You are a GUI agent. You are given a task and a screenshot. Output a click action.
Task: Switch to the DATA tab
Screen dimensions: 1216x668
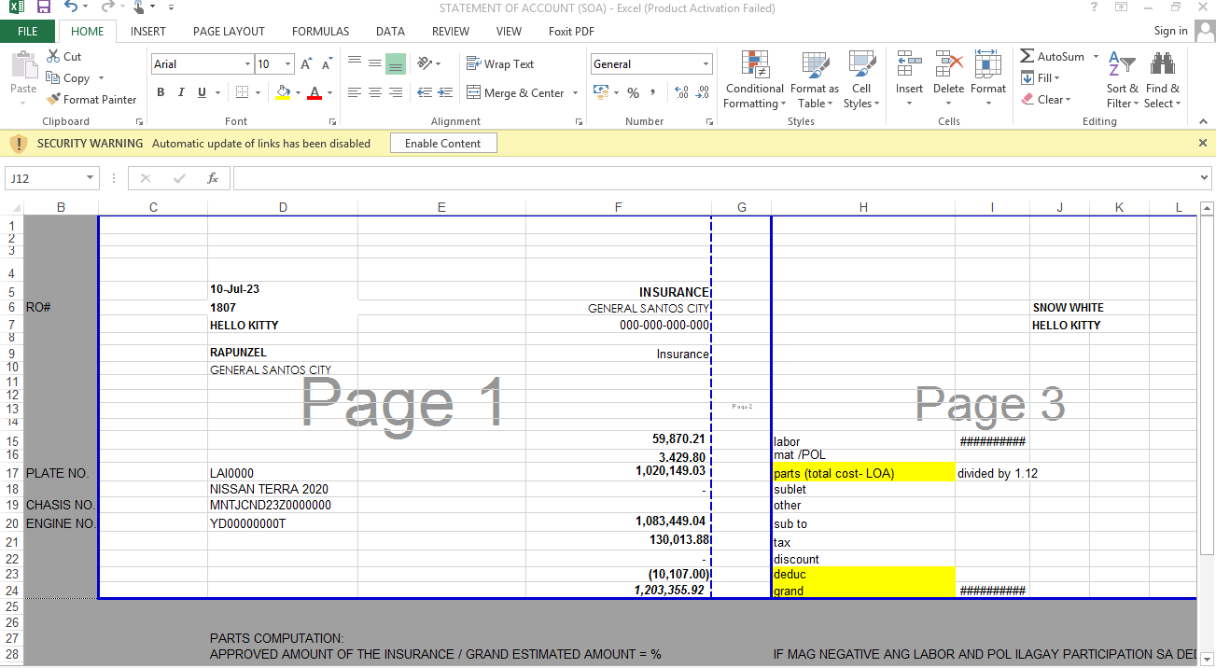tap(390, 31)
